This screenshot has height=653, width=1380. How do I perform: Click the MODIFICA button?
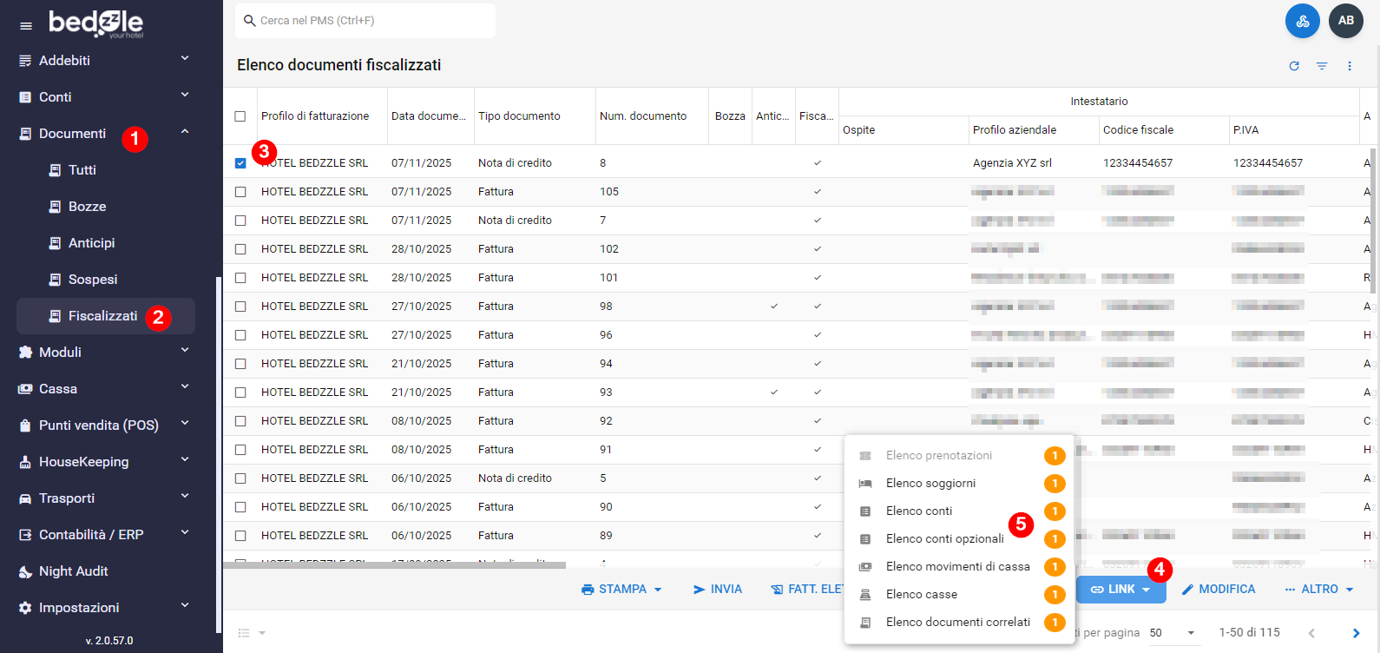[x=1219, y=589]
